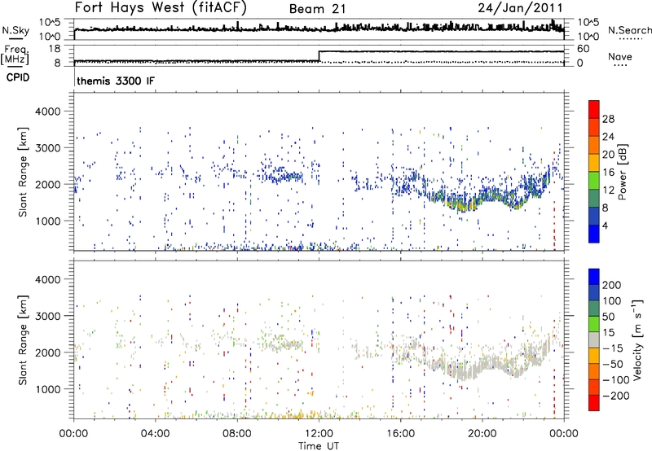Image resolution: width=652 pixels, height=451 pixels.
Task: Pick the gray segment of Velocity color bar
Action: pos(594,340)
